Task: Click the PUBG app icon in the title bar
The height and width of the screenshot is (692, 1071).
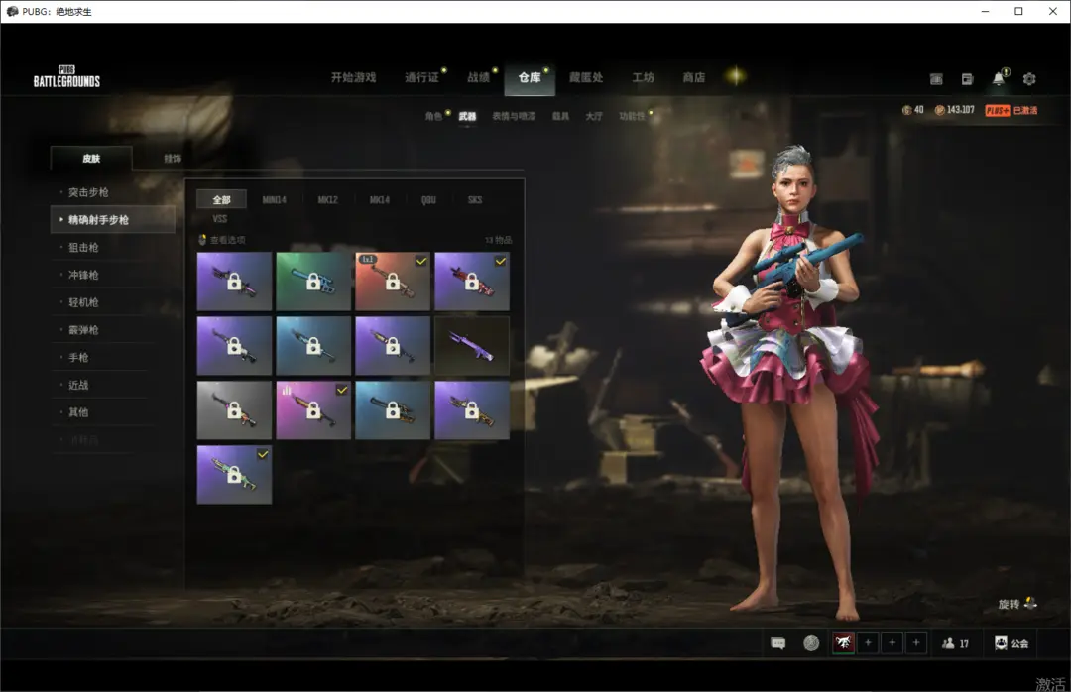Action: pyautogui.click(x=12, y=12)
